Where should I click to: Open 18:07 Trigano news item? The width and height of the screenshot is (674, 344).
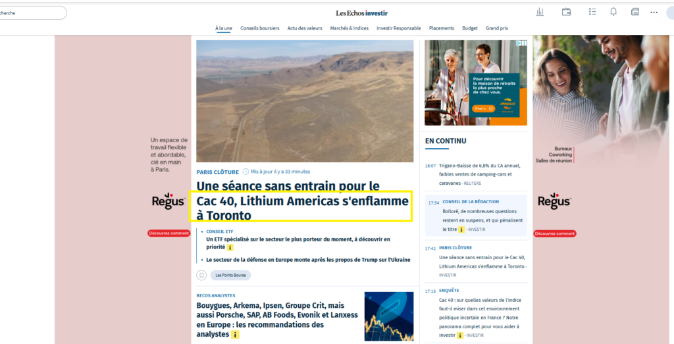click(480, 174)
